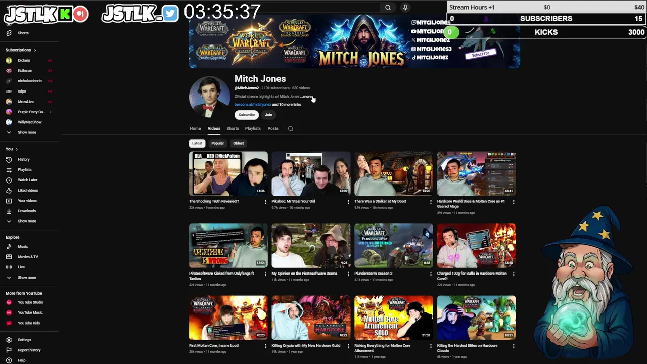Open Kuihman subscription channel
647x364 pixels.
click(x=25, y=71)
